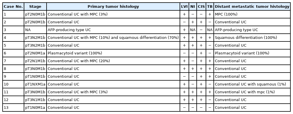Click Conventional UC with mpc (1%) cell
The width and height of the screenshot is (293, 114).
252,92
